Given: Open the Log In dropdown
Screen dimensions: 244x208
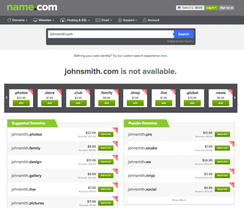Looking at the screenshot, I should [211, 8].
